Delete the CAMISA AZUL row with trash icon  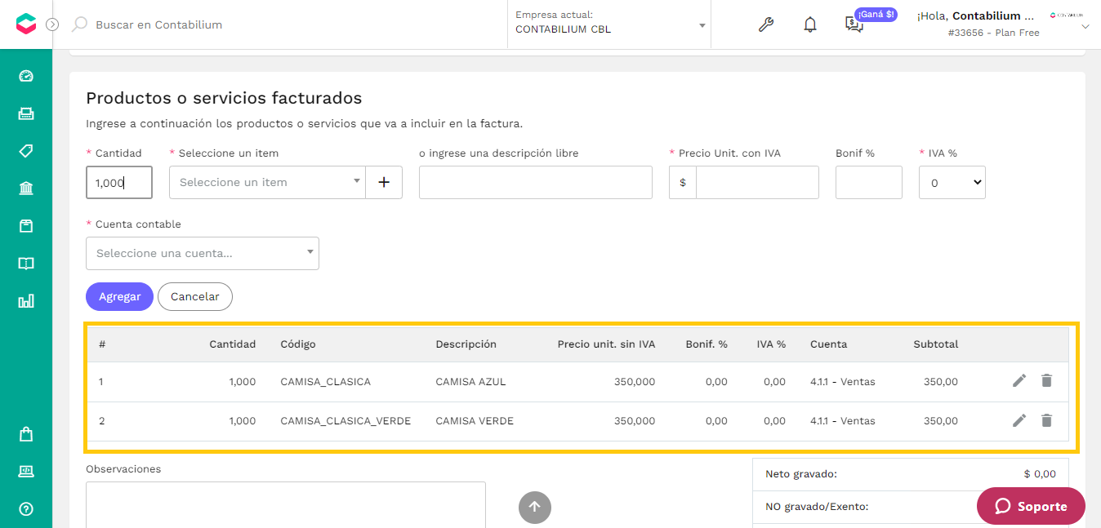click(1046, 380)
